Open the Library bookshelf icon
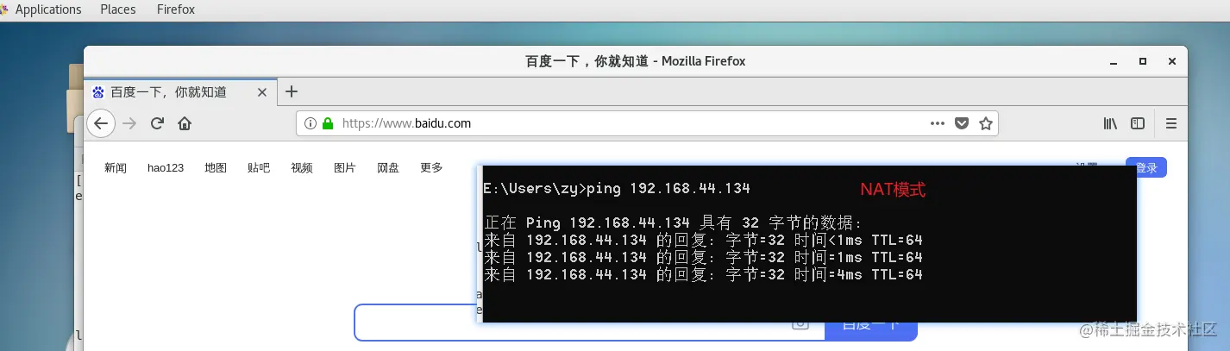Screen dimensions: 1230x351 (1111, 123)
